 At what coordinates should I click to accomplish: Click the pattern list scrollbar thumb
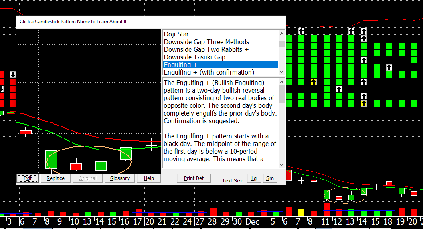281,44
